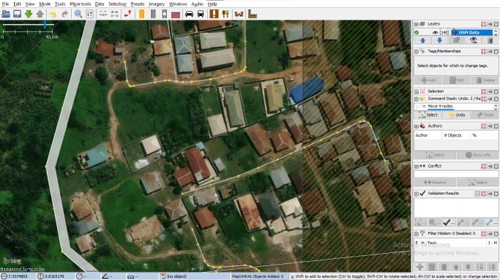Move the layer down with blue arrow
Screen dimensions: 500x280
(440, 40)
